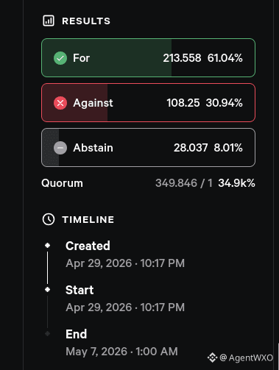The width and height of the screenshot is (279, 370).
Task: Click the Timeline clock icon
Action: 49,219
